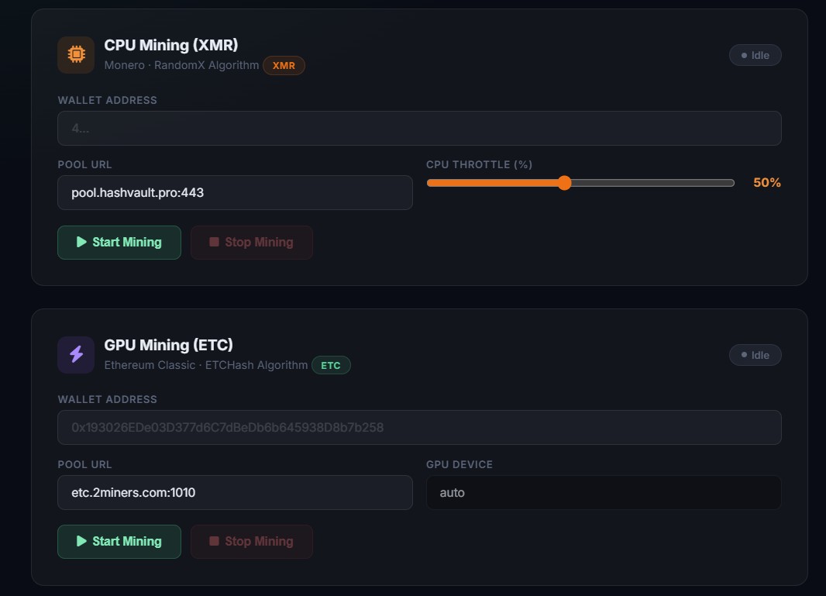Click the play triangle in CPU Start Mining
This screenshot has width=826, height=596.
[x=81, y=242]
